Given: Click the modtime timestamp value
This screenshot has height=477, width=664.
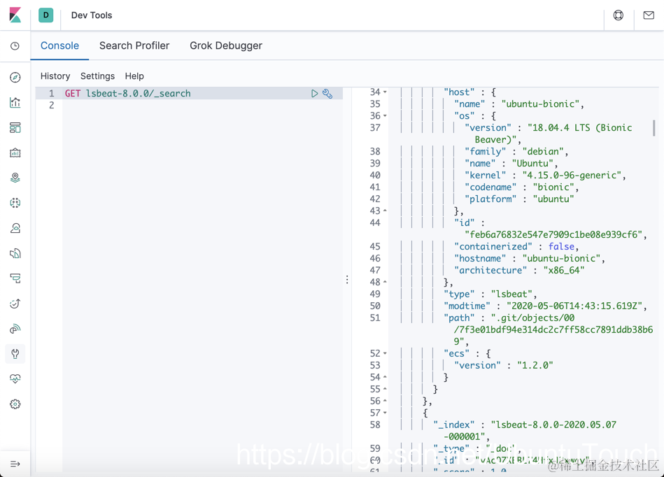Looking at the screenshot, I should click(x=574, y=306).
